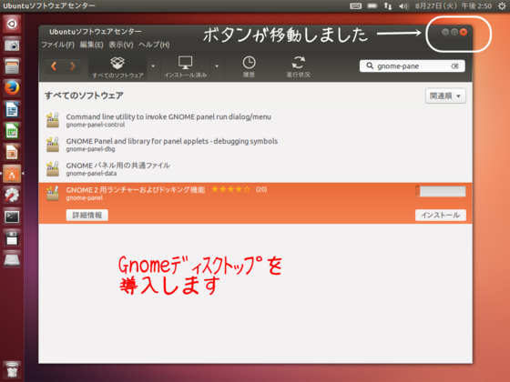Image resolution: width=510 pixels, height=382 pixels.
Task: Click the search field containing gnome-pane
Action: pyautogui.click(x=412, y=66)
